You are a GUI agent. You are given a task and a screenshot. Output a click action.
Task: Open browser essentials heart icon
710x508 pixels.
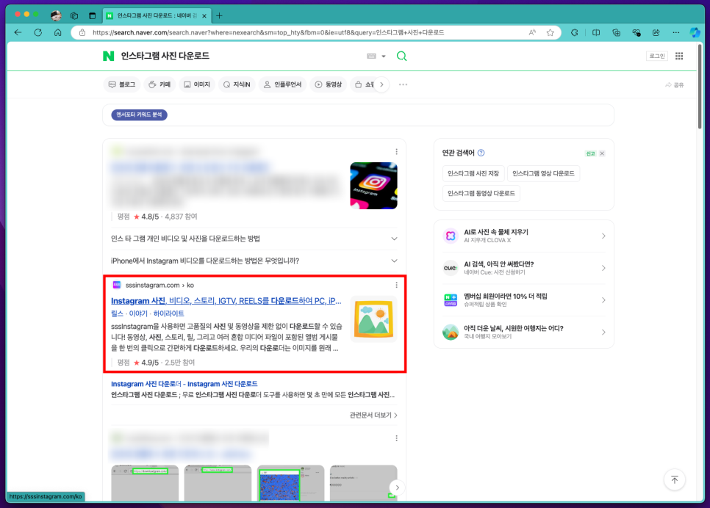(x=637, y=32)
